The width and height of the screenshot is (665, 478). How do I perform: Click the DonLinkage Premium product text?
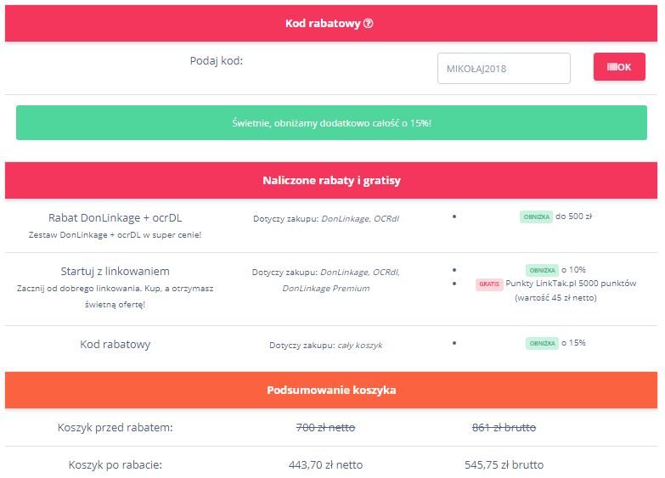point(326,289)
